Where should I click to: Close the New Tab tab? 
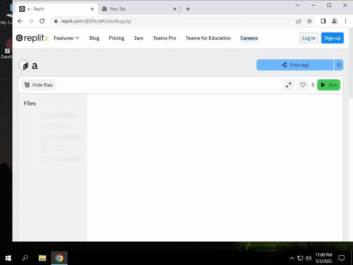click(x=175, y=9)
